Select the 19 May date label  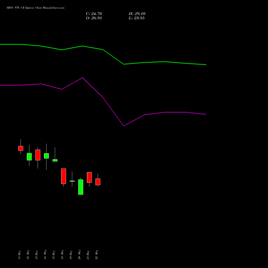pyautogui.click(x=71, y=255)
